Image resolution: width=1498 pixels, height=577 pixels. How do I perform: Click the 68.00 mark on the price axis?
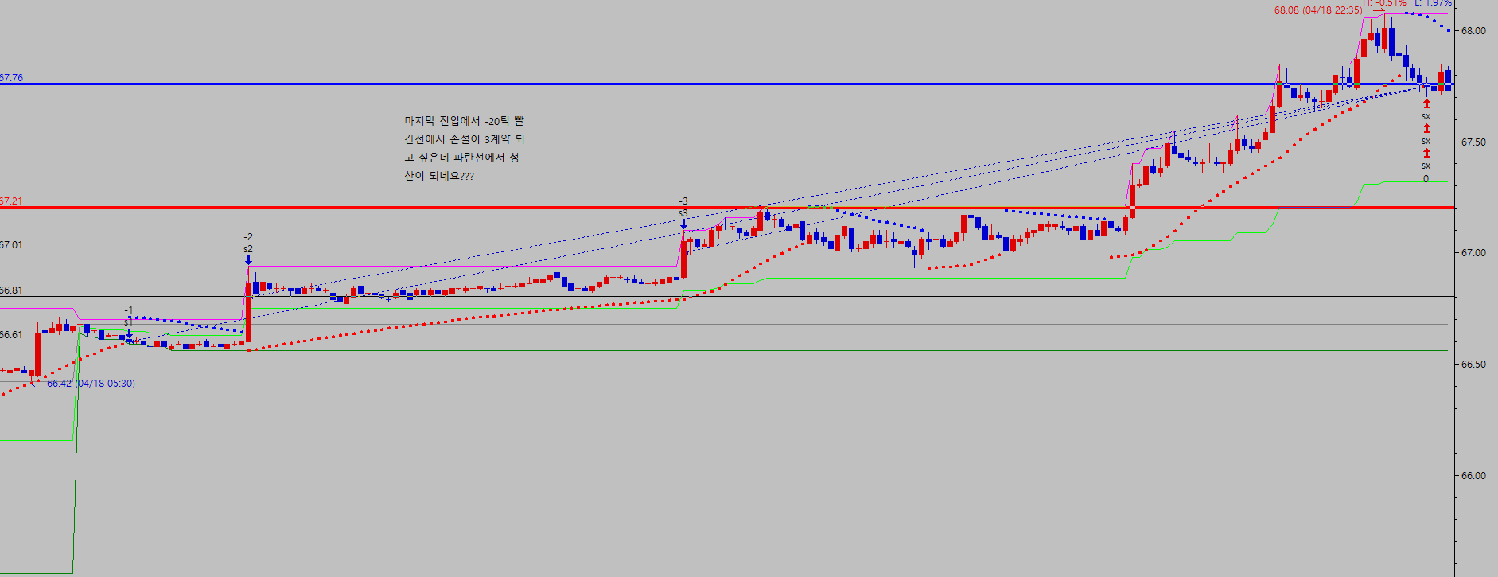point(1473,31)
